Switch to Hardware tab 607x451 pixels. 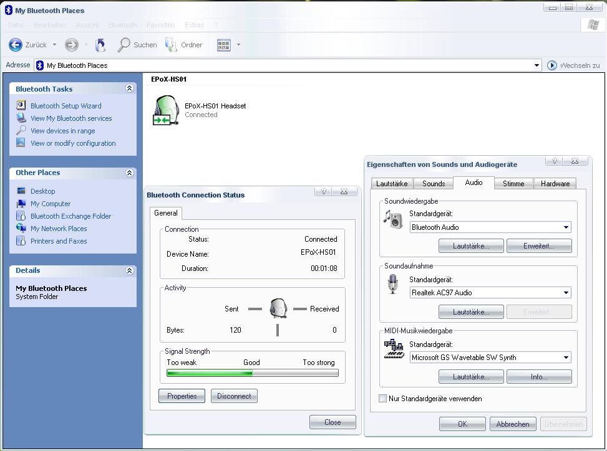(555, 184)
